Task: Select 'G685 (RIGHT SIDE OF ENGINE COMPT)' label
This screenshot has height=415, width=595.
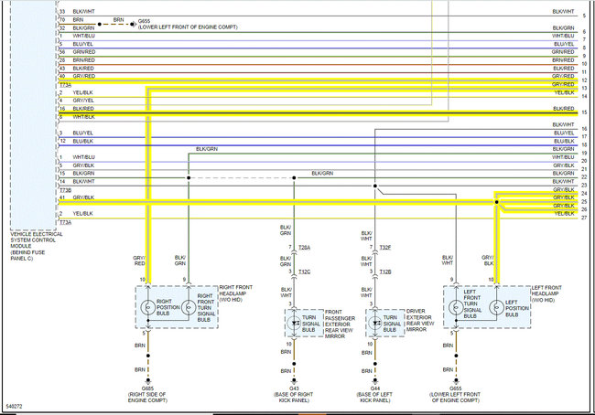Action: pyautogui.click(x=147, y=394)
